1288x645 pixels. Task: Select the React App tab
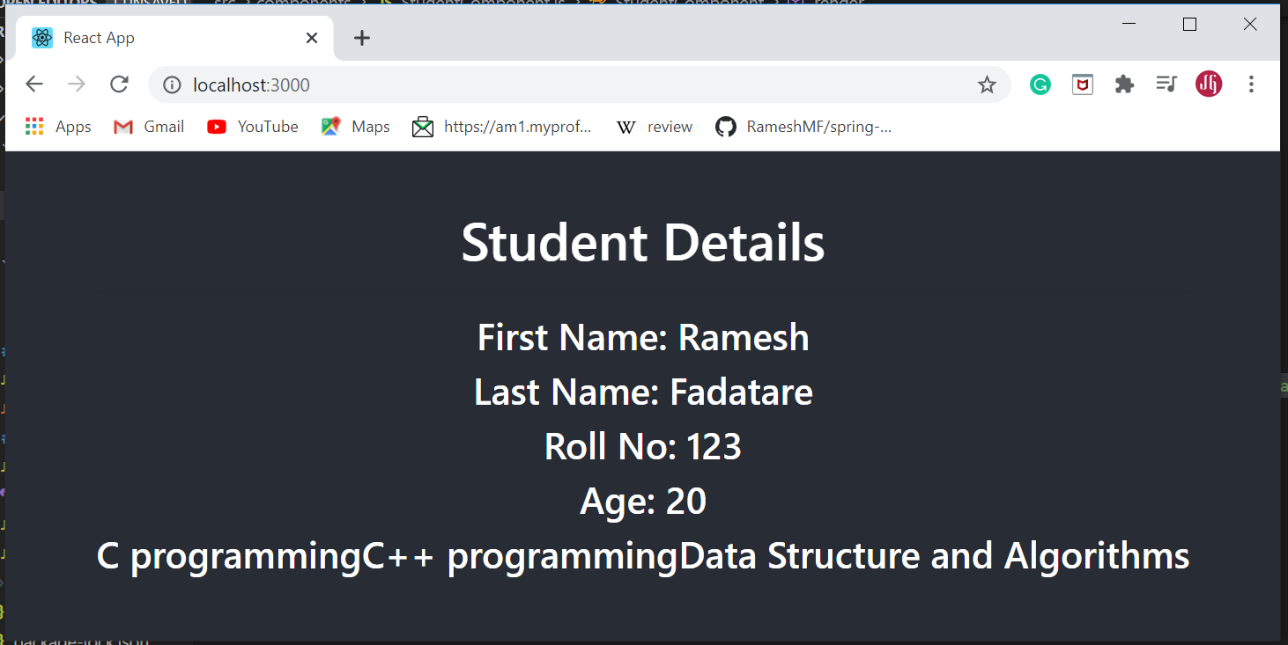[159, 37]
